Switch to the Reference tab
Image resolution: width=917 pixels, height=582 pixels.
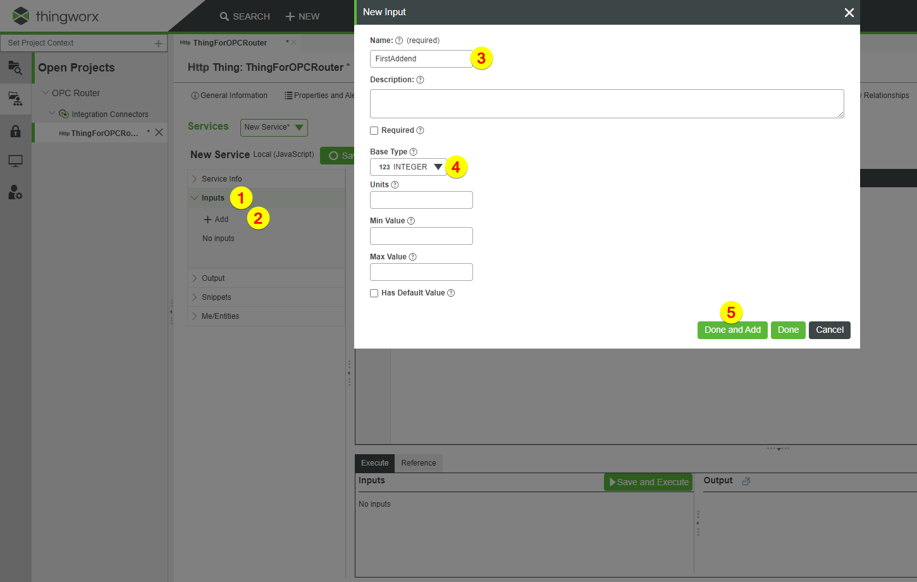(x=418, y=462)
